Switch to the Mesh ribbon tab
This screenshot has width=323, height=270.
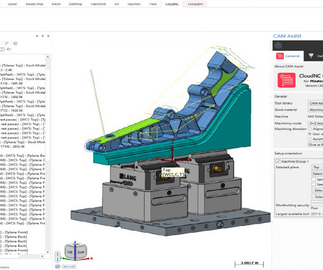pyautogui.click(x=56, y=4)
